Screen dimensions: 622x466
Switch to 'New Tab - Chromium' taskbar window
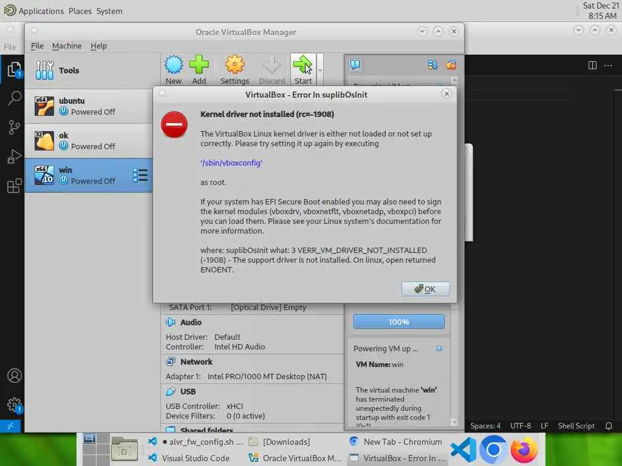click(396, 442)
